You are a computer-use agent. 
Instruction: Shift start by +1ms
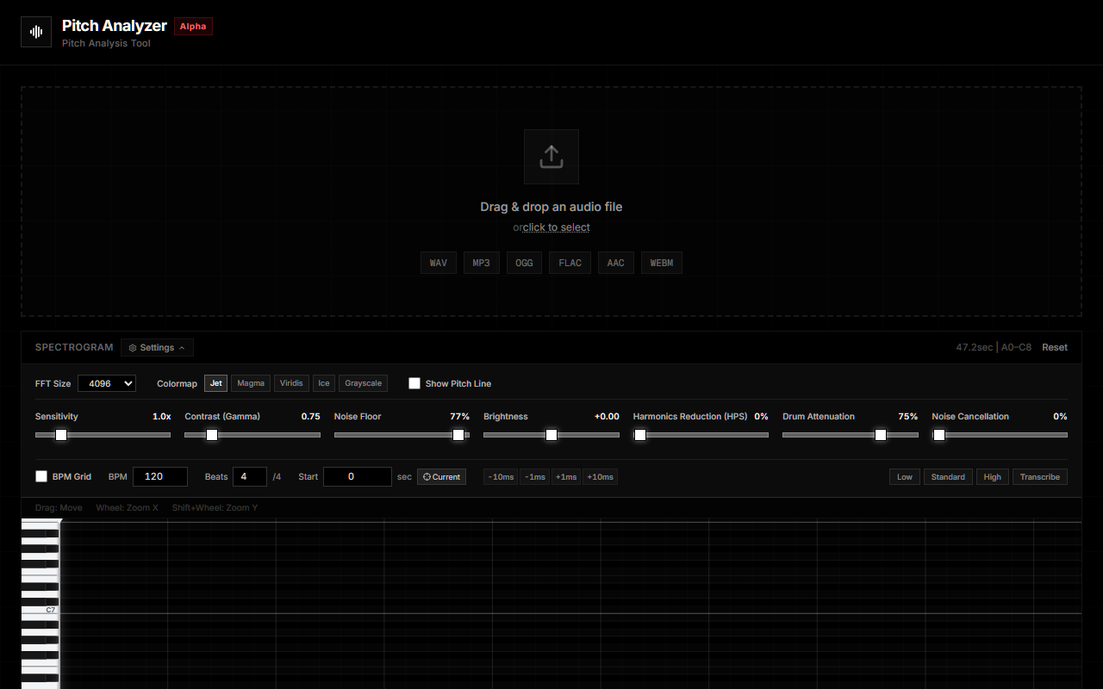[566, 477]
